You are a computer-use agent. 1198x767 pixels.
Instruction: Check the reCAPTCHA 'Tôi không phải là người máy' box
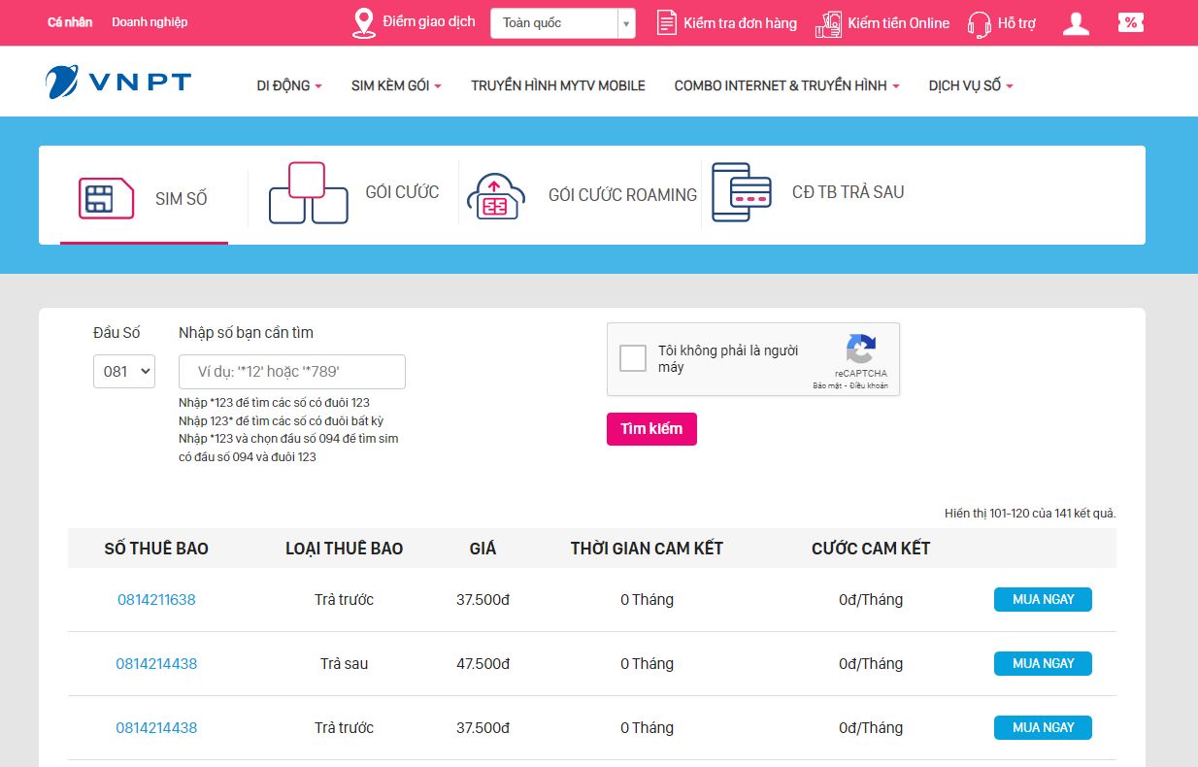[633, 358]
